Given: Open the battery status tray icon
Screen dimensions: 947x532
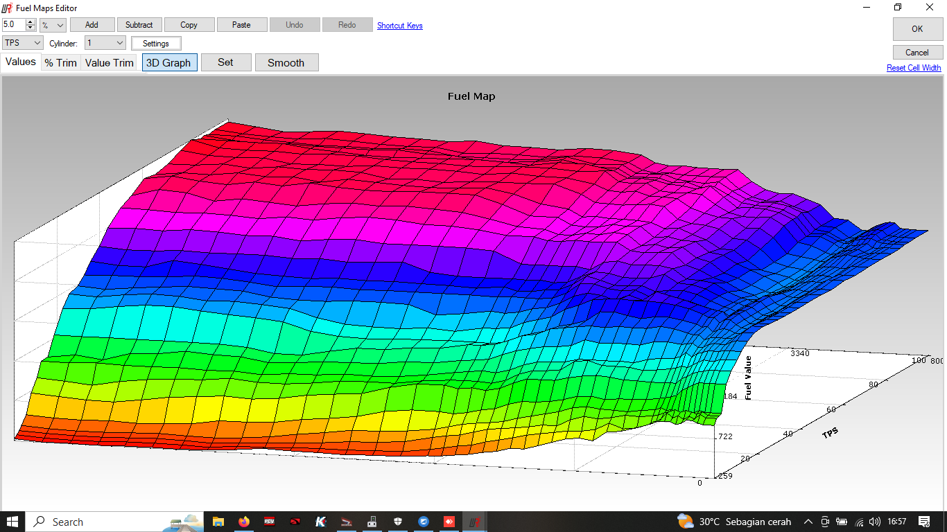Looking at the screenshot, I should click(842, 522).
